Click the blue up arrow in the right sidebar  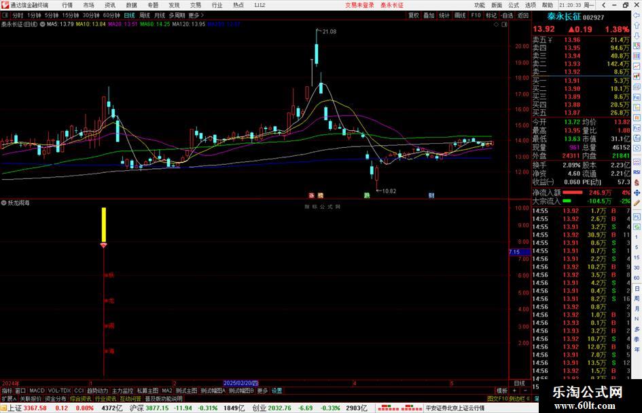coord(637,26)
